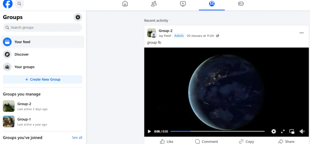
Task: Click the Your groups people icon
Action: (x=7, y=67)
